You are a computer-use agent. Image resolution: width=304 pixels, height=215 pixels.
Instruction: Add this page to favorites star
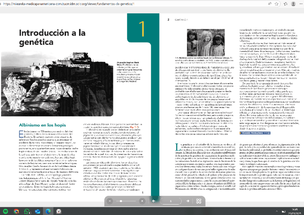[277, 4]
